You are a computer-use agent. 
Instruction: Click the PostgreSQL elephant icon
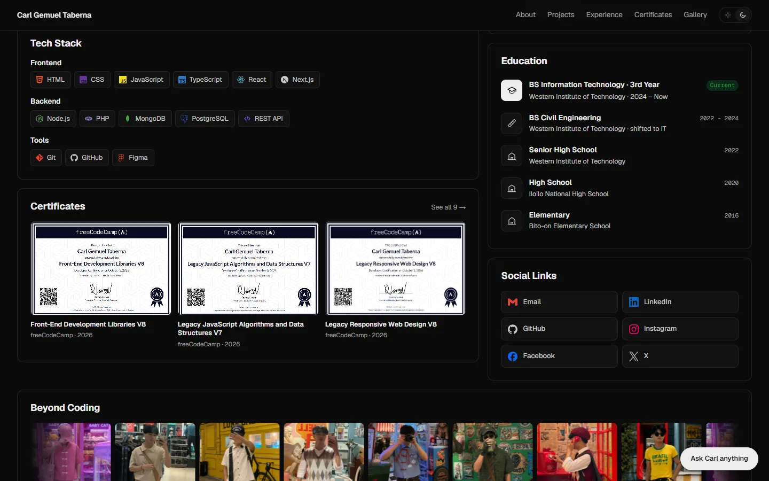[x=184, y=119]
